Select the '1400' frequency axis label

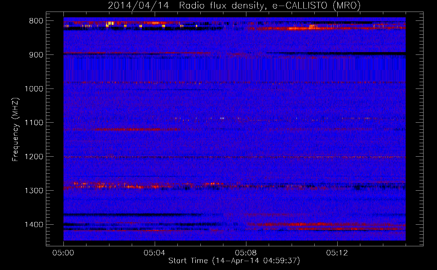pos(34,225)
